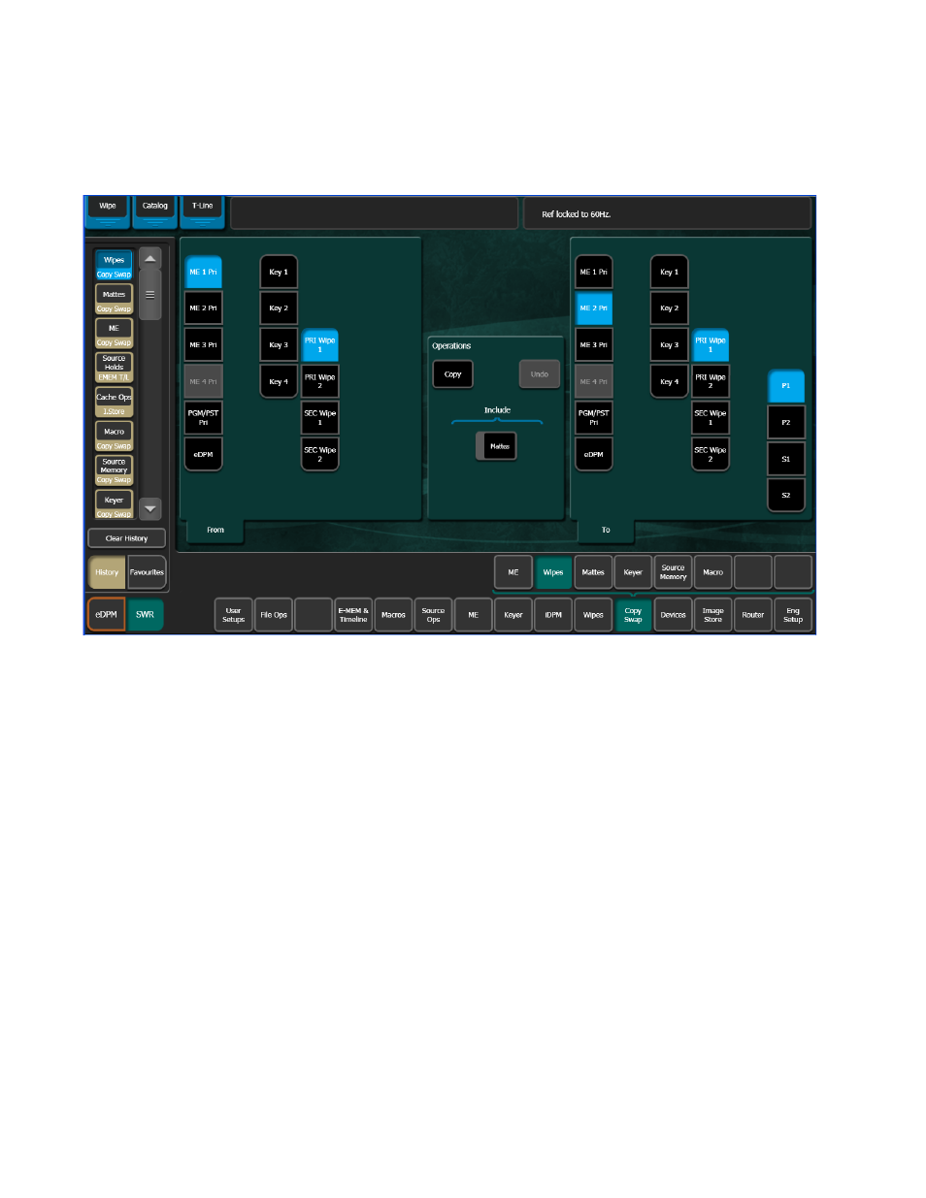Select SEC Wipe 1 in To pane
The image size is (926, 1198).
[x=710, y=418]
